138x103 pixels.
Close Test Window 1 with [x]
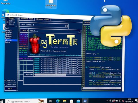click(66, 26)
